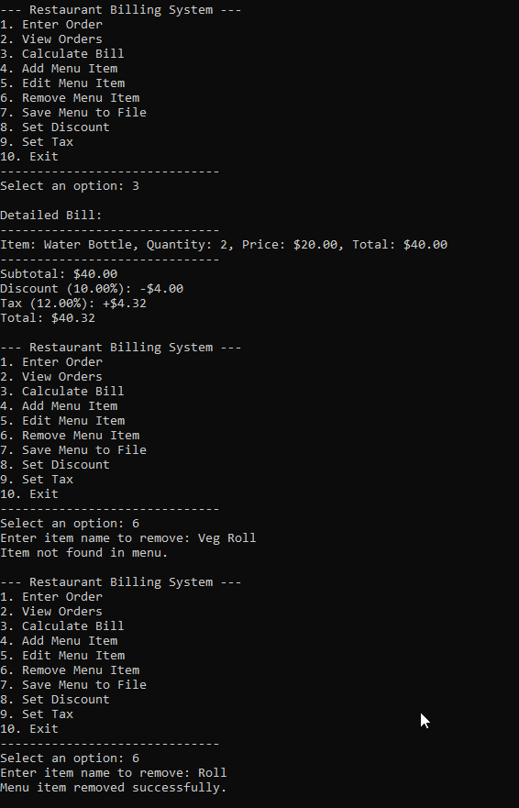Click the Water Bottle item line in bill
519x808 pixels.
tap(224, 245)
